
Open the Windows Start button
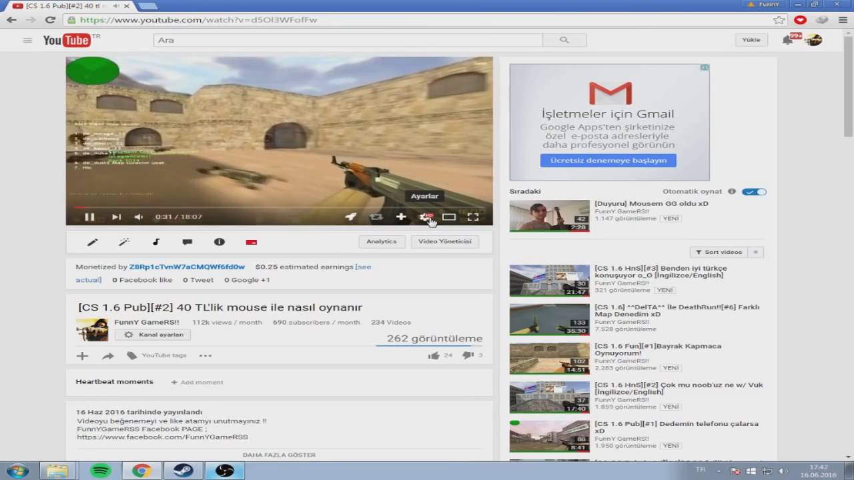17,471
